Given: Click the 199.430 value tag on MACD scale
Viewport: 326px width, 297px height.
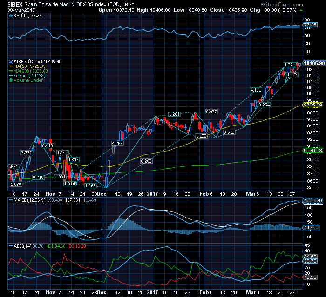Looking at the screenshot, I should [x=313, y=201].
